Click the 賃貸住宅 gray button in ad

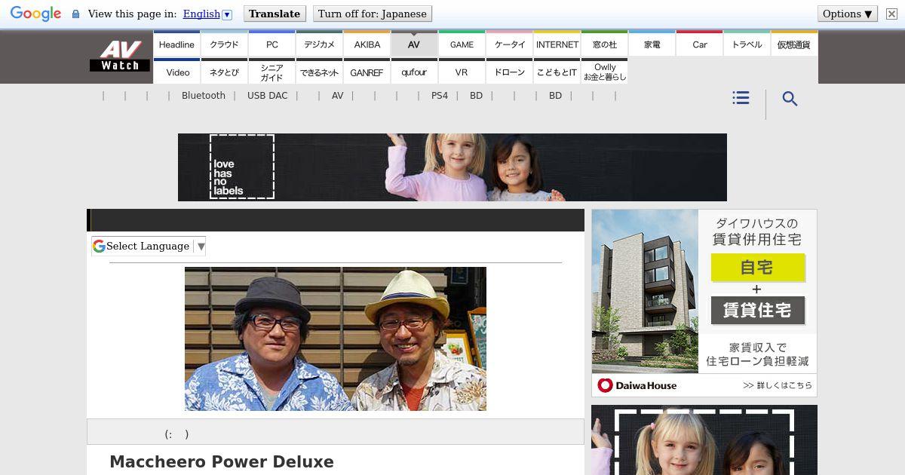pos(758,310)
